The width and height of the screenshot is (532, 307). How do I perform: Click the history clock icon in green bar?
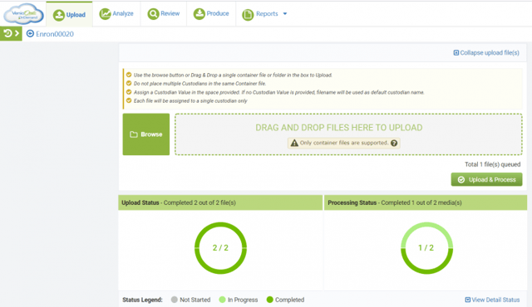click(x=7, y=33)
